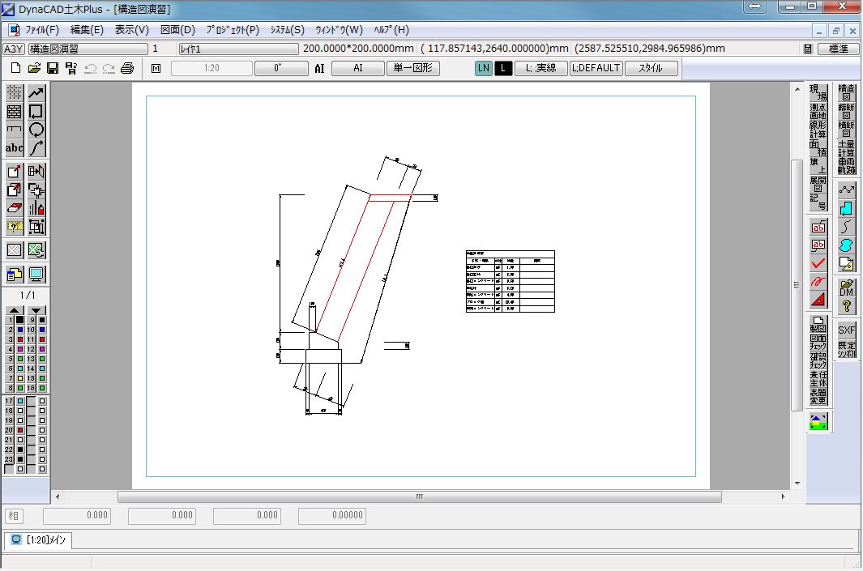Open the ファイル(F) menu
863x571 pixels.
tap(42, 30)
